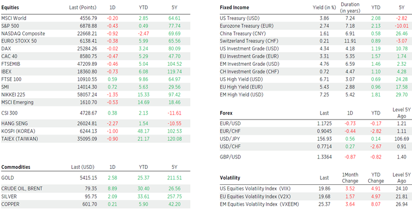Click the Fixed Income section header
Viewport: 412px width, 209px height.
tap(234, 8)
